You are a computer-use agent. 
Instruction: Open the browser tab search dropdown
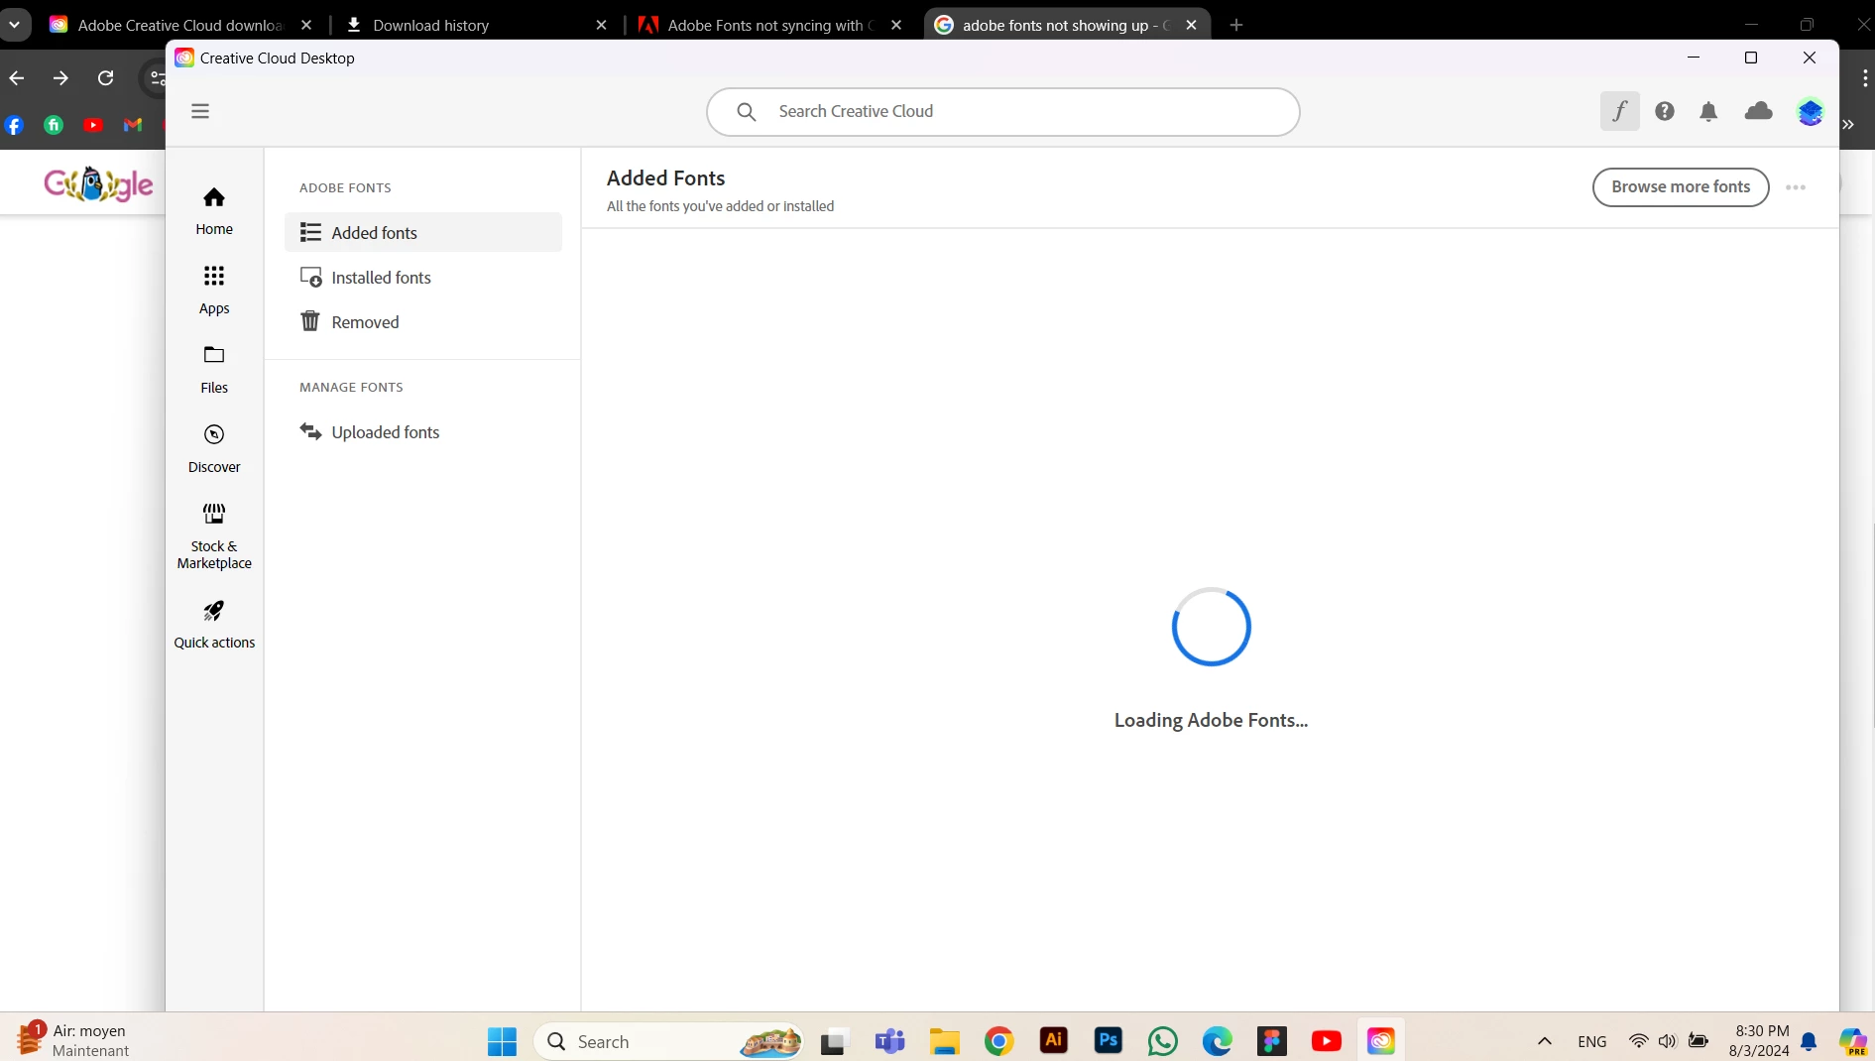pyautogui.click(x=15, y=25)
